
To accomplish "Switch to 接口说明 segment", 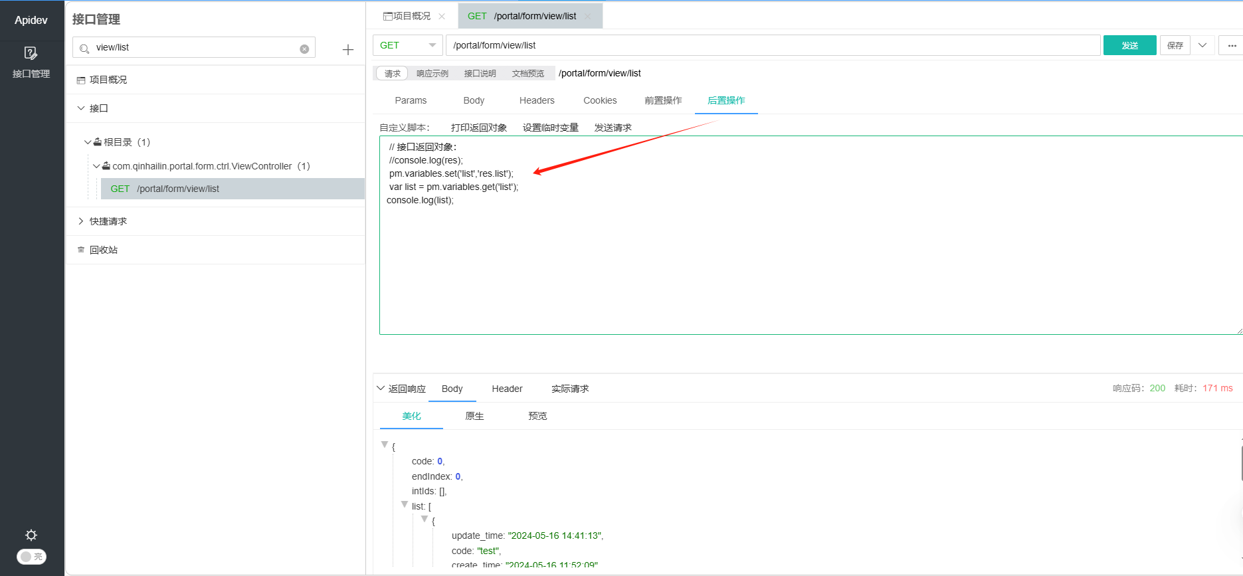I will point(480,73).
